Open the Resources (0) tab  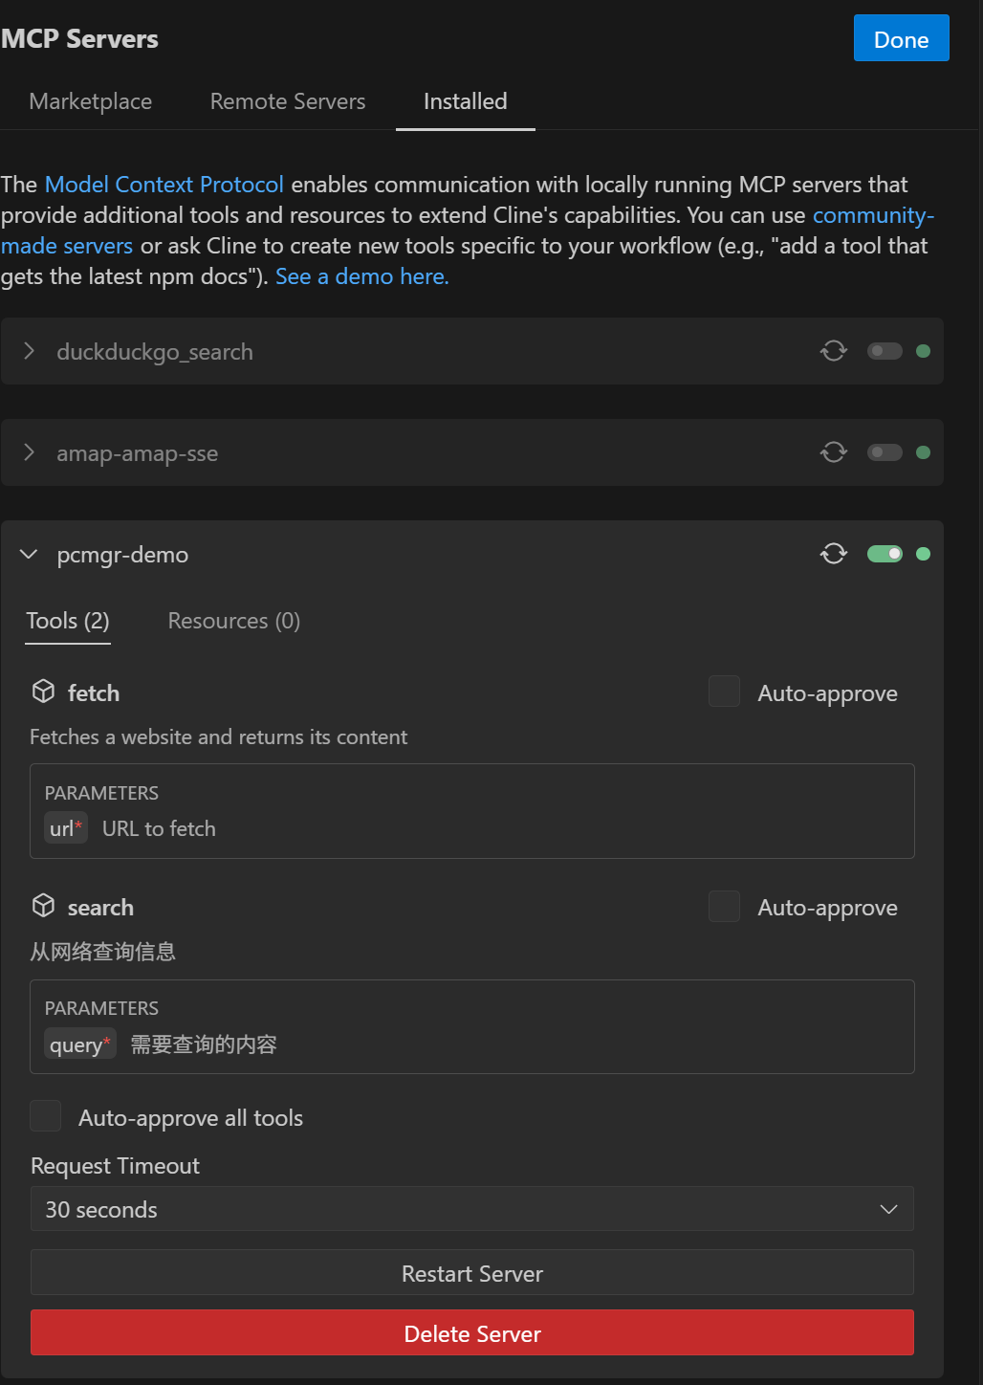(x=234, y=621)
